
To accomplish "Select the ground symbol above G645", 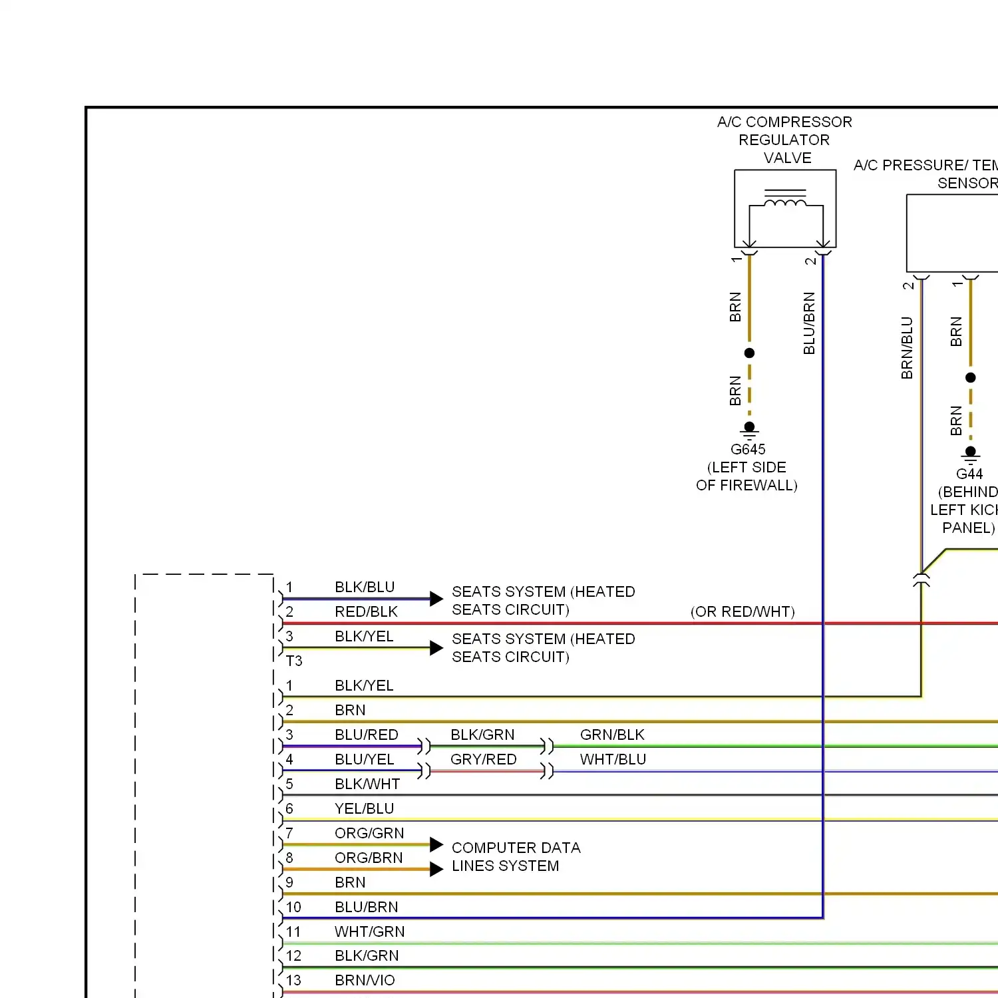I will 749,430.
